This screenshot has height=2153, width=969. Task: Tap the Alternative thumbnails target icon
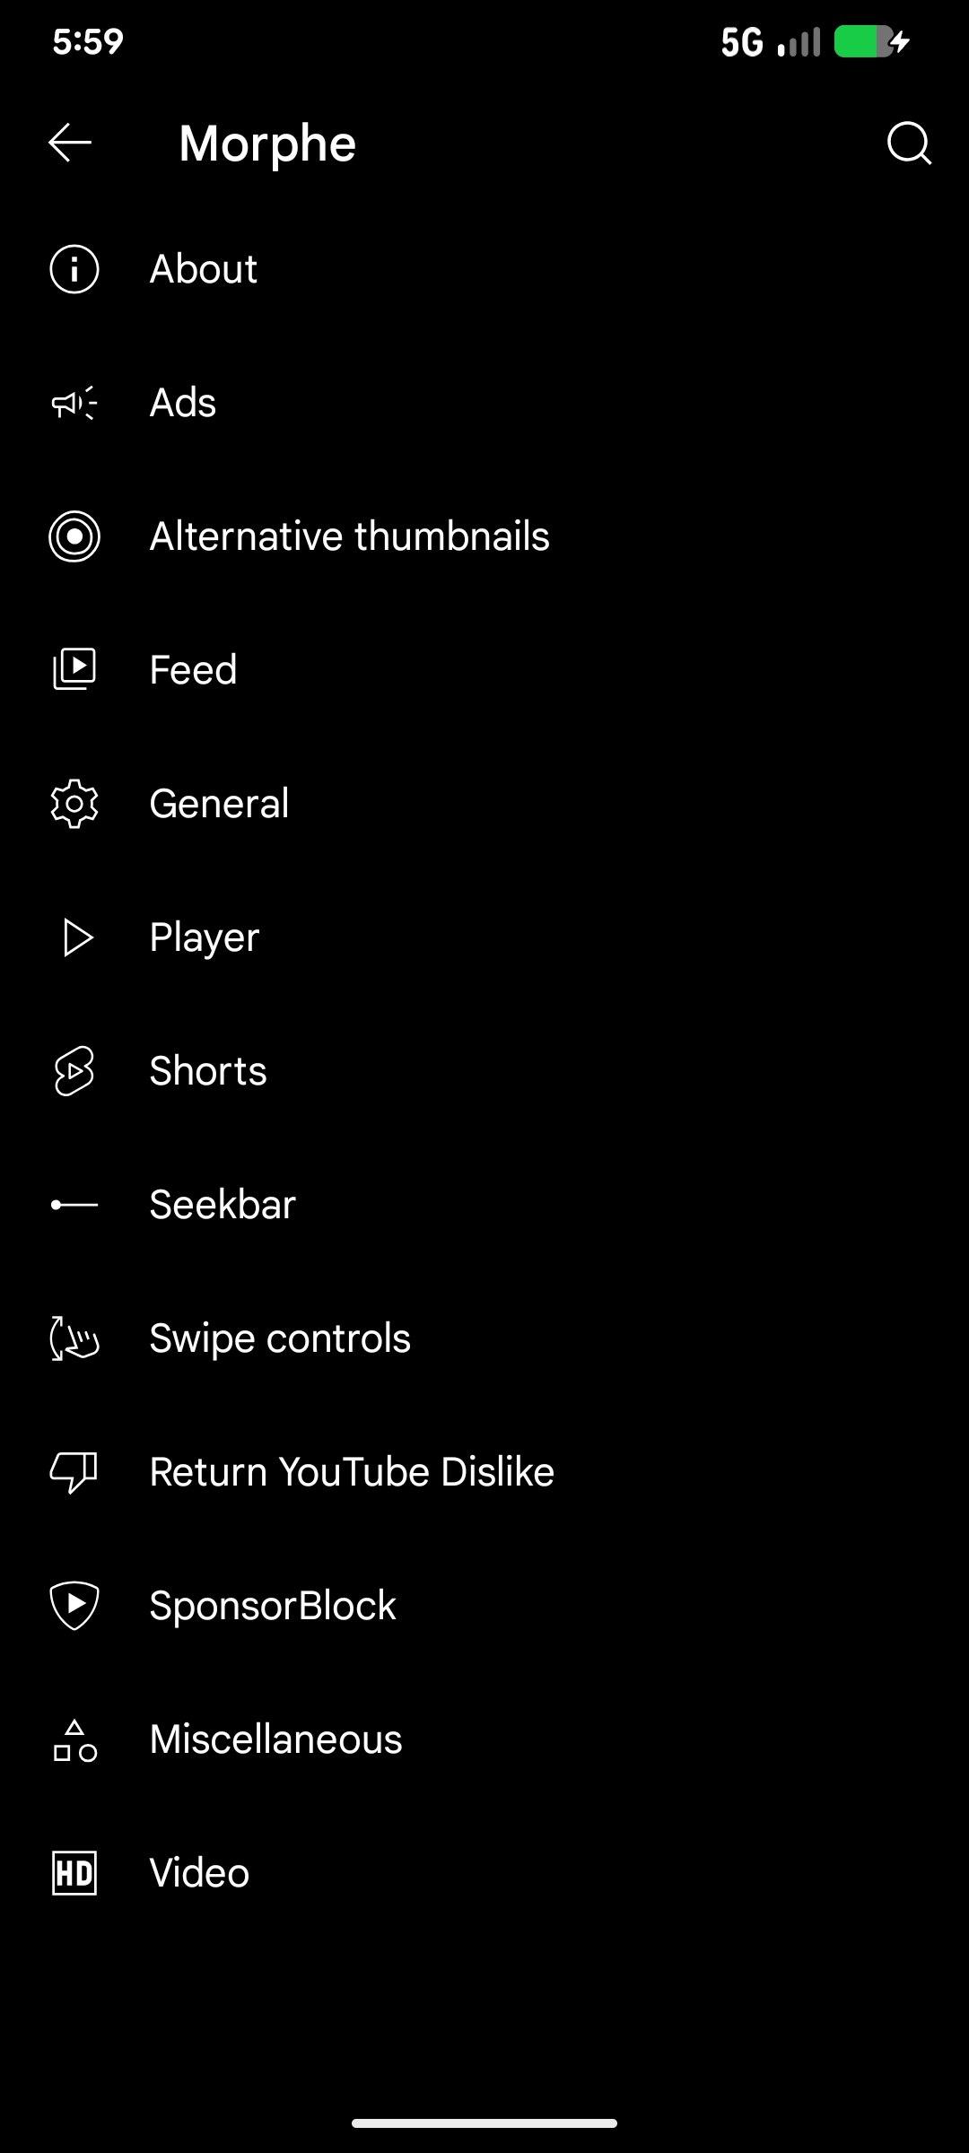[74, 536]
